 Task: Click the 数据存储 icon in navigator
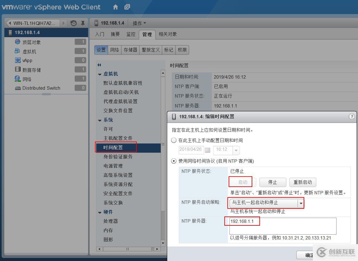pyautogui.click(x=17, y=69)
